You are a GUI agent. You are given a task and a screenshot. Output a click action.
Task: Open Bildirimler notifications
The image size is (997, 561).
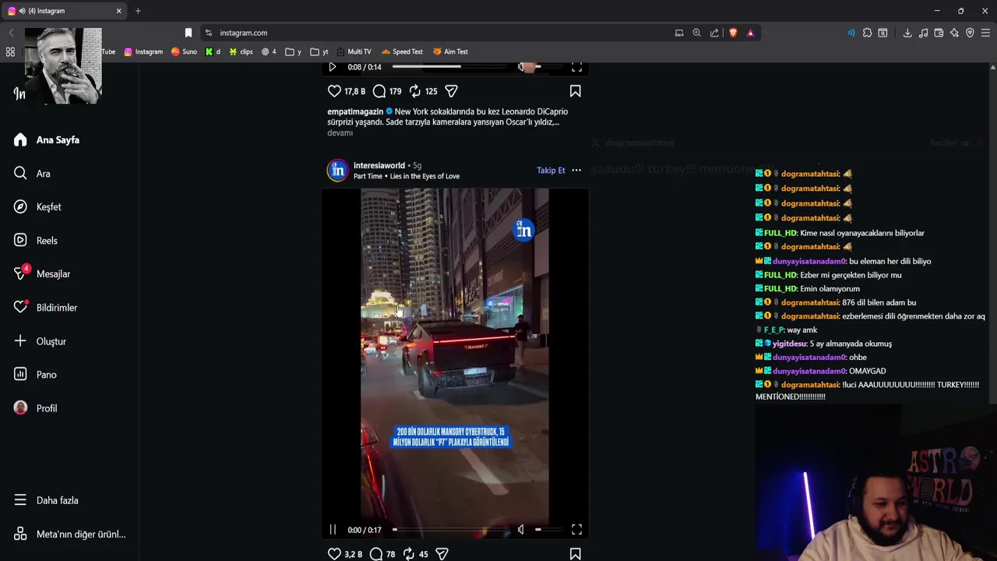pyautogui.click(x=45, y=308)
